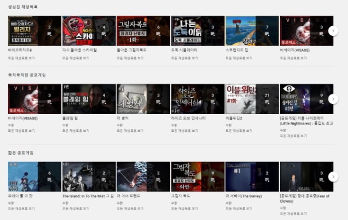Click playlist icon on 블레임 힘 thumbnail
This screenshot has width=348, height=220.
click(x=104, y=102)
